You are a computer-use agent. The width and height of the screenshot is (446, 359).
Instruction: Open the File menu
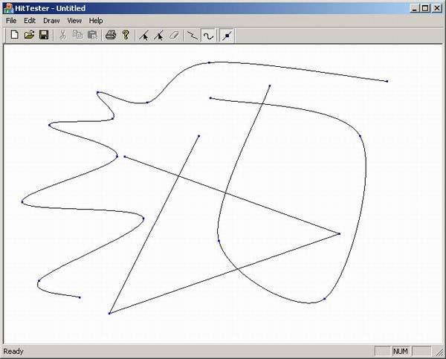click(11, 21)
